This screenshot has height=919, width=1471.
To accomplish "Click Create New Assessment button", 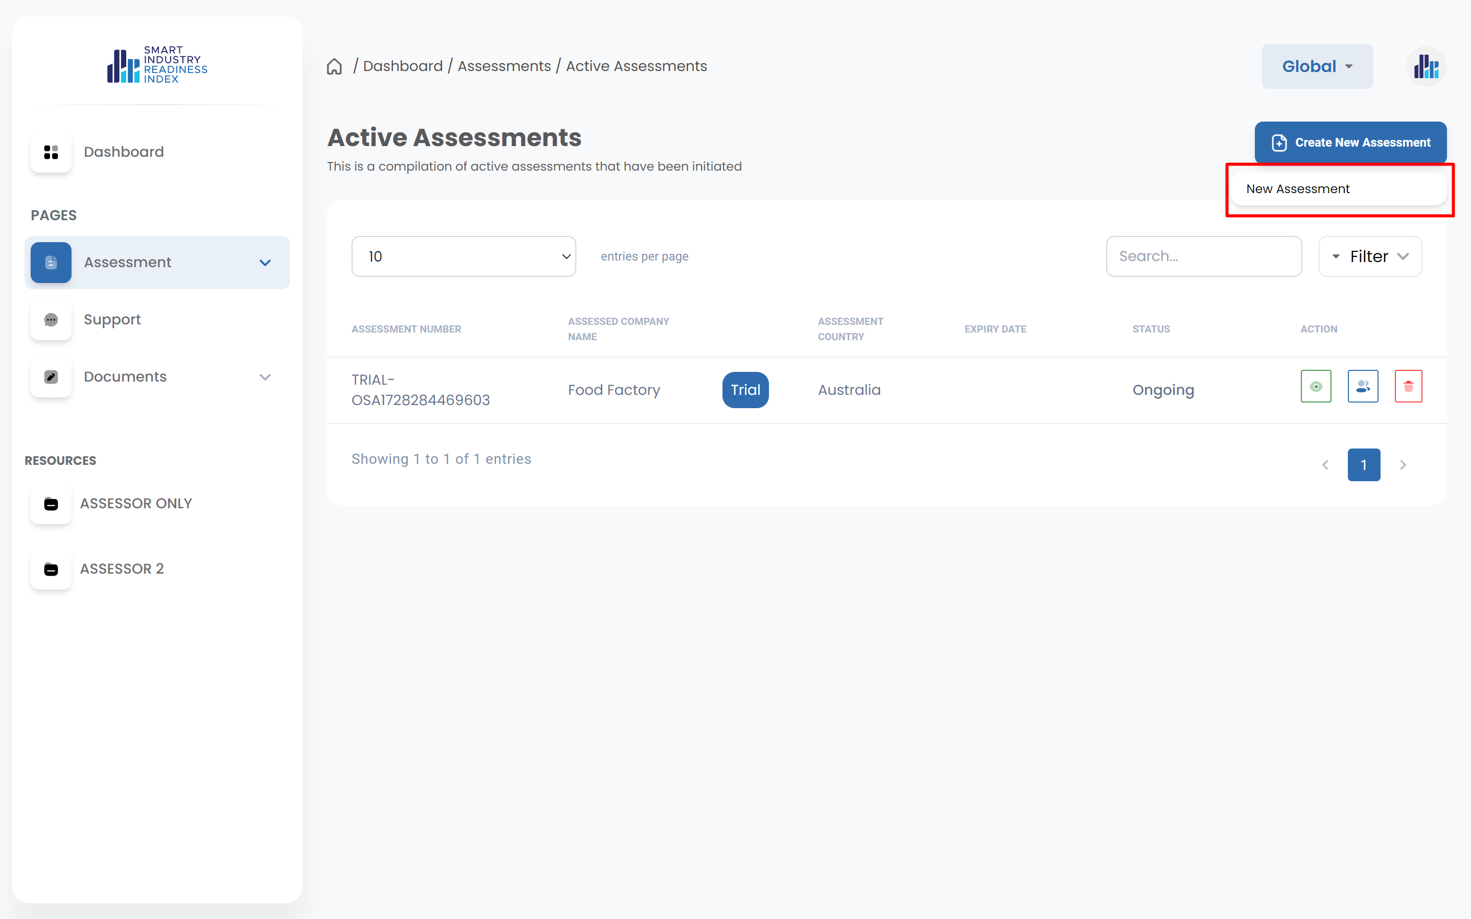I will 1350,142.
